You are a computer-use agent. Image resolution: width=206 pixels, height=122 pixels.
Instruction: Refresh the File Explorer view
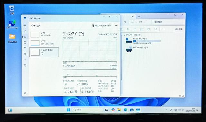(x=125, y=22)
